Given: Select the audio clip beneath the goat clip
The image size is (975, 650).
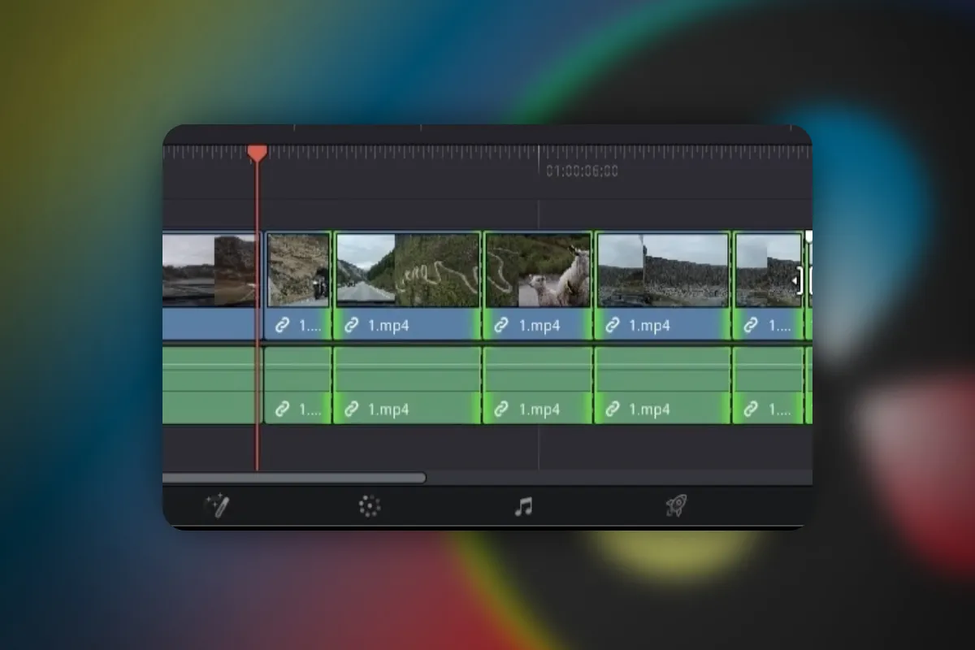Looking at the screenshot, I should [x=538, y=385].
